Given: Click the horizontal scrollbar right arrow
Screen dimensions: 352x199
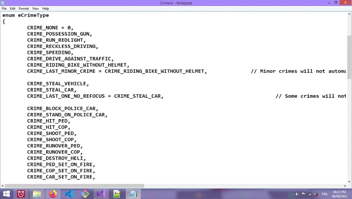Looking at the screenshot, I should 345,186.
